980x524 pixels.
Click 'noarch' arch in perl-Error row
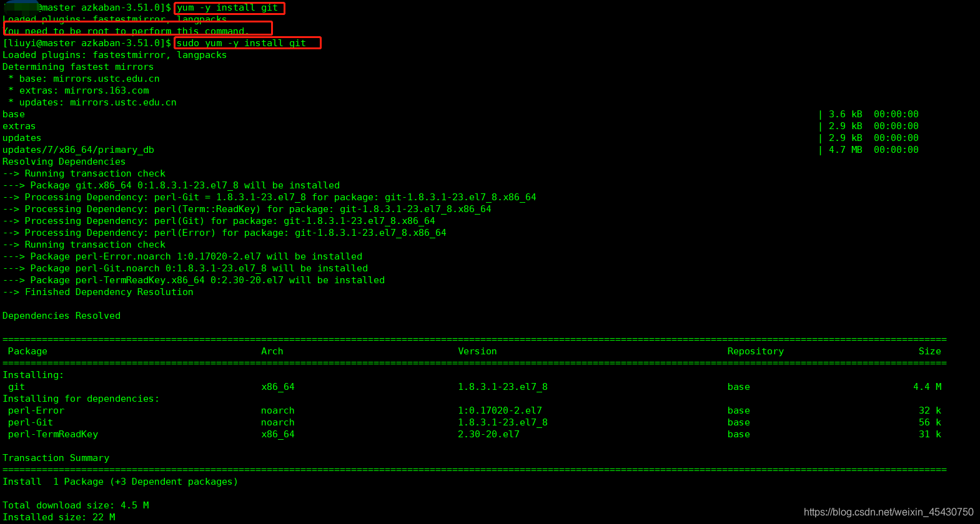pyautogui.click(x=278, y=410)
